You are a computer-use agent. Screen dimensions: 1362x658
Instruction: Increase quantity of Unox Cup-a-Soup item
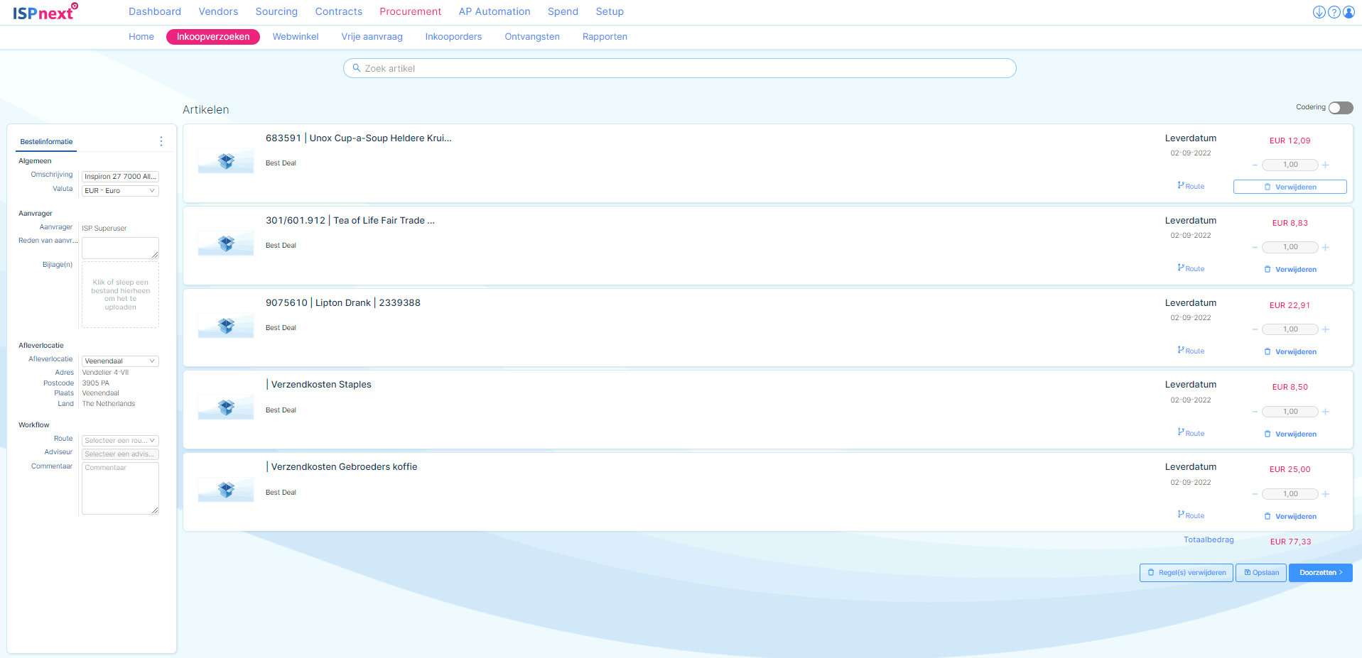[1326, 165]
